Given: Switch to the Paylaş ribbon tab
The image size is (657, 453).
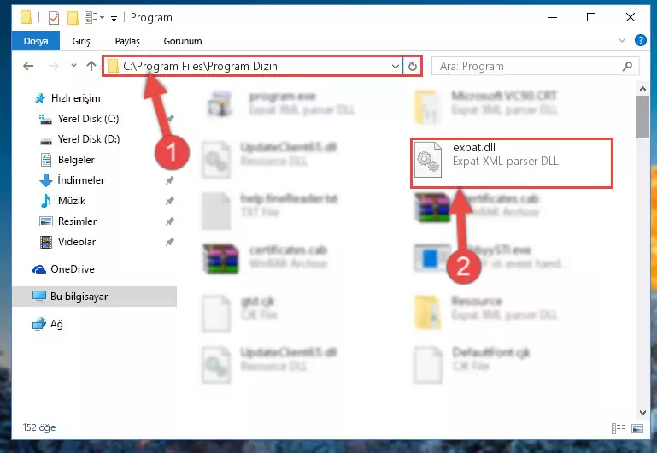Looking at the screenshot, I should point(127,41).
